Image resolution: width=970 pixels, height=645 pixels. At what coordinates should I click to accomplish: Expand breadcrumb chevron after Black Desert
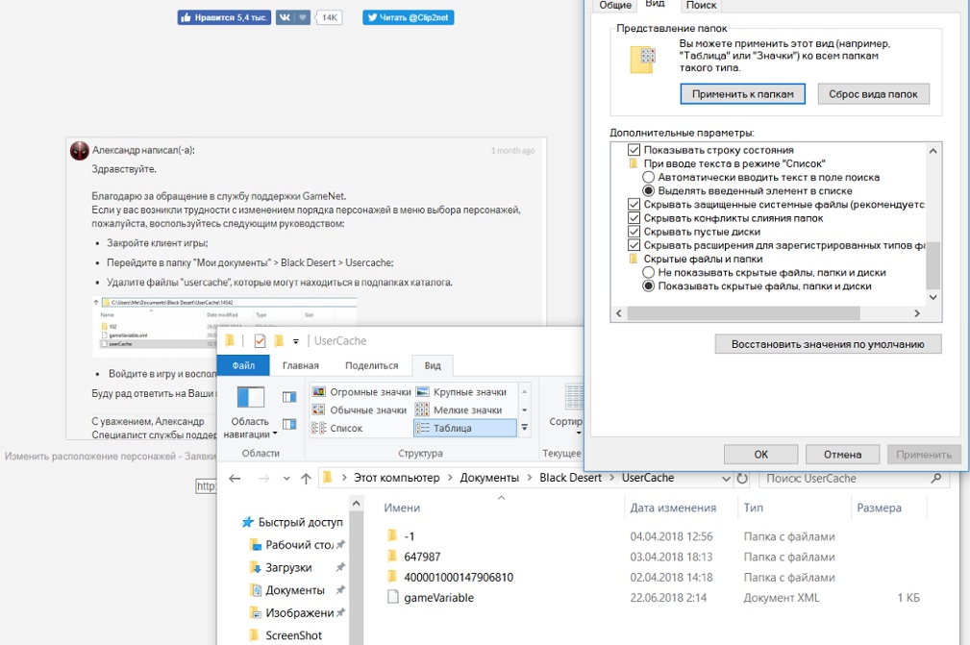611,478
